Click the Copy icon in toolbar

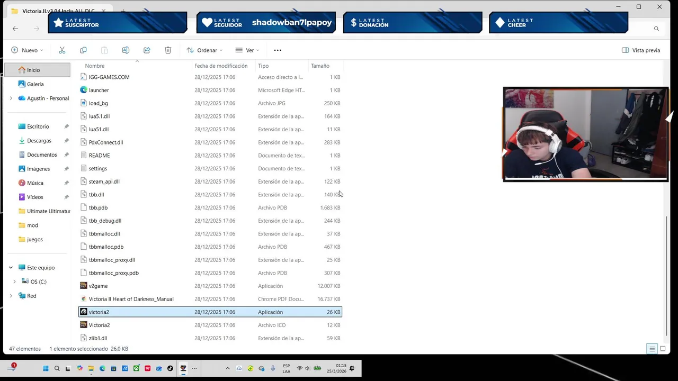(x=83, y=50)
